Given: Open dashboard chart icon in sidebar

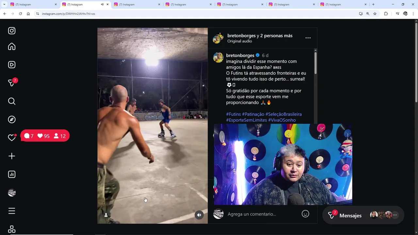Looking at the screenshot, I should tap(12, 174).
